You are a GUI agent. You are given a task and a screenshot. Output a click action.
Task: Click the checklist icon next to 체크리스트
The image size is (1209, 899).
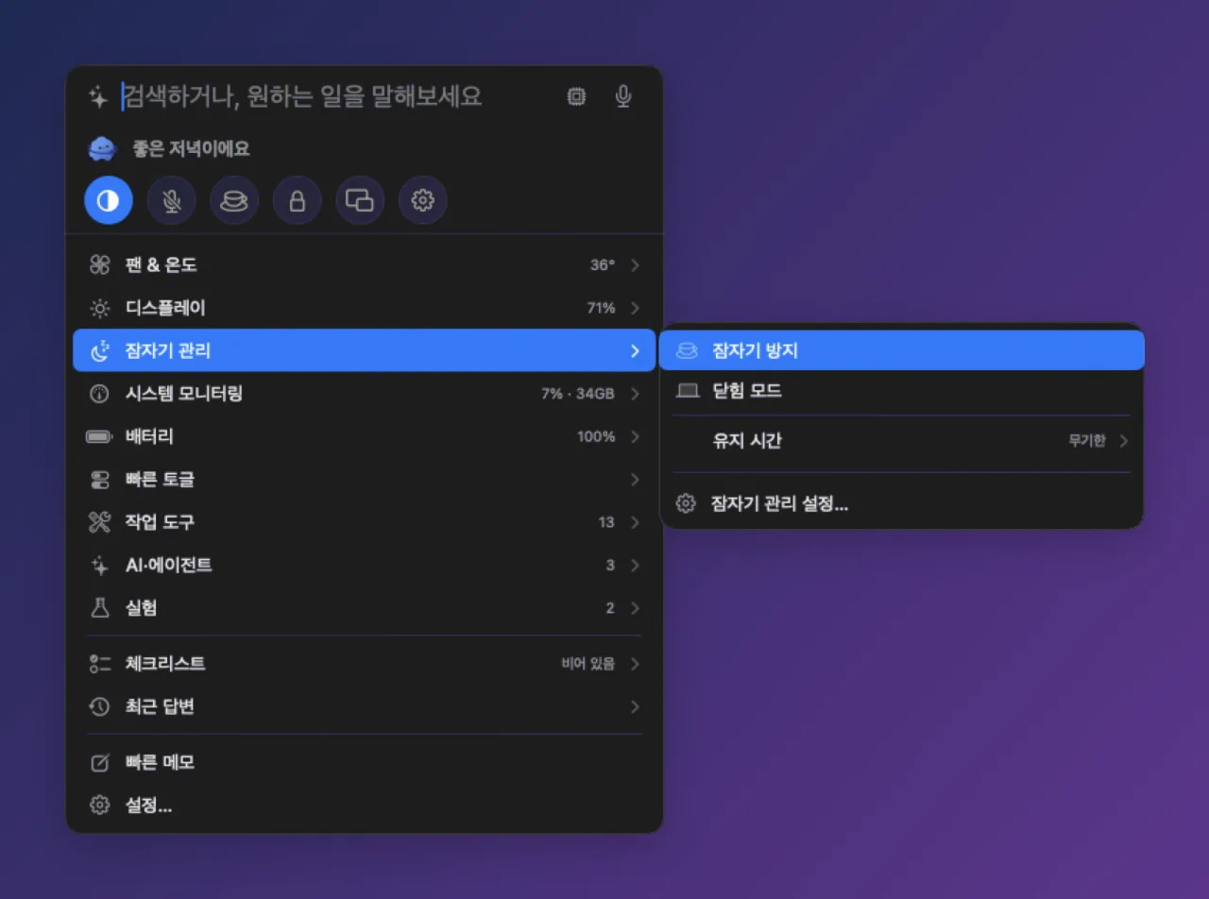pos(99,664)
